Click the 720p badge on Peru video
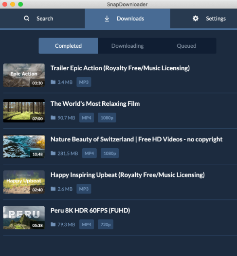Screen dimensions: 237x256 click(x=106, y=224)
